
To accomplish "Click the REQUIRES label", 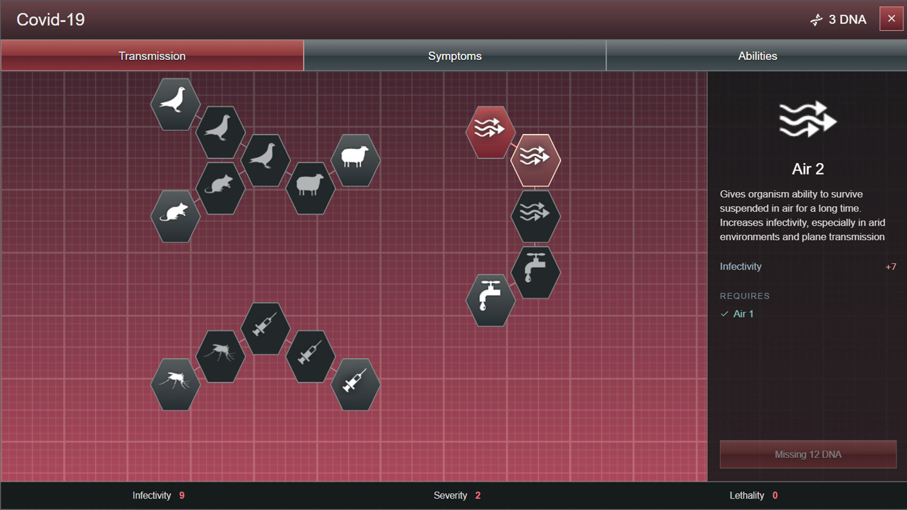I will [745, 296].
